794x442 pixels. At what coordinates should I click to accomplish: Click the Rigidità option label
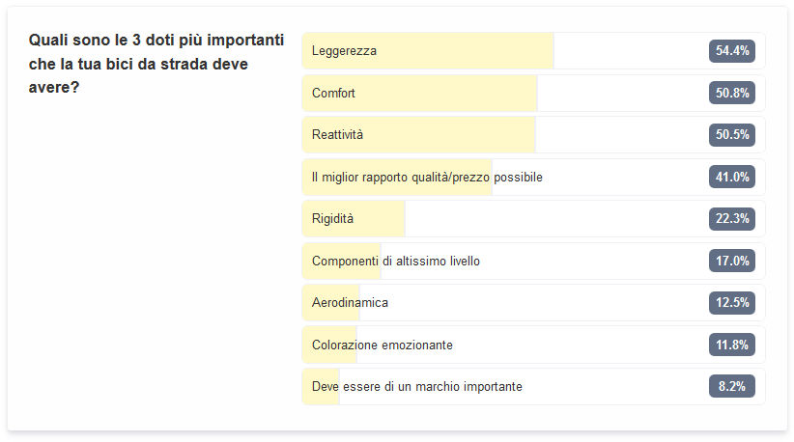(x=332, y=219)
